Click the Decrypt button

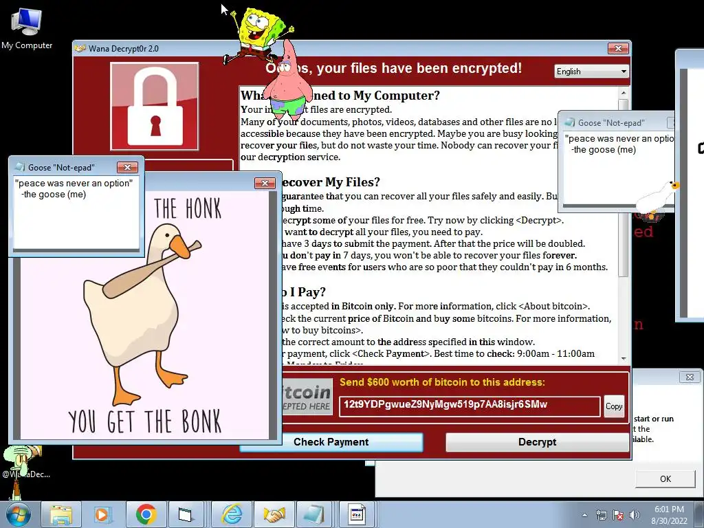537,442
